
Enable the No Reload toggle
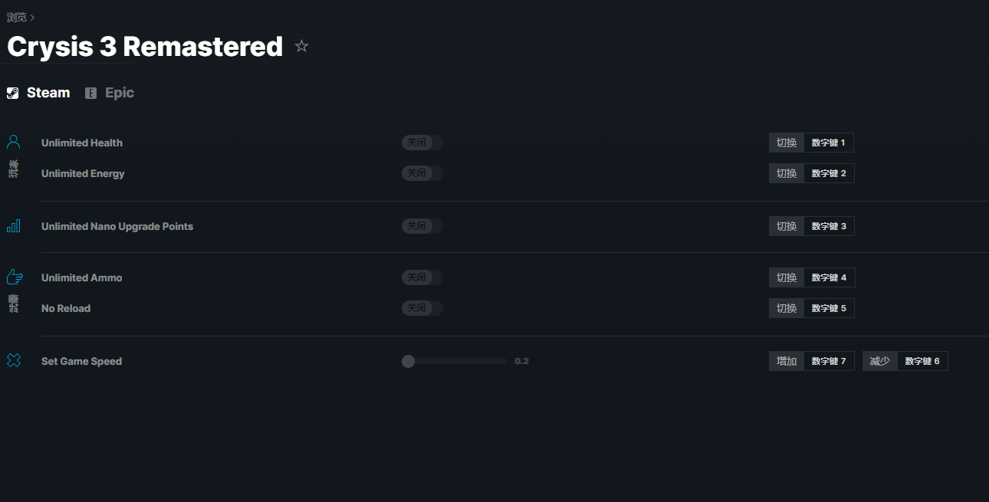click(x=422, y=308)
